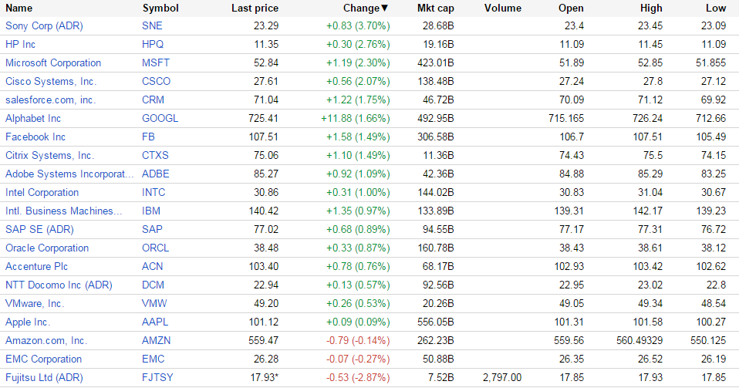This screenshot has width=739, height=388.
Task: Open the Sony Corp (ADR) stock link
Action: coord(44,25)
